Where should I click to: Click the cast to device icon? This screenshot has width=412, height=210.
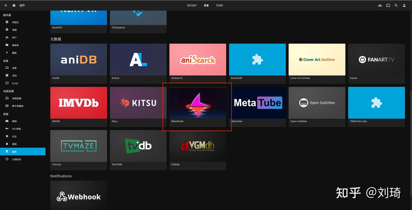pyautogui.click(x=388, y=5)
